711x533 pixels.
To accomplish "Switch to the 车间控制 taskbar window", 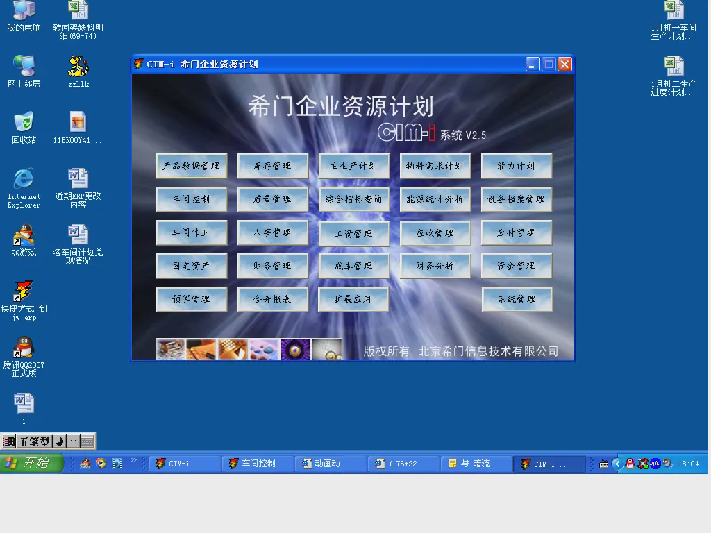I will click(258, 464).
